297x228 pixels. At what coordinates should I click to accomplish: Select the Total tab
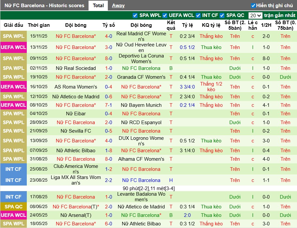tap(98, 6)
